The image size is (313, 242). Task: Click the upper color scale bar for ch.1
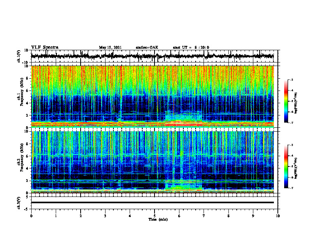click(286, 101)
